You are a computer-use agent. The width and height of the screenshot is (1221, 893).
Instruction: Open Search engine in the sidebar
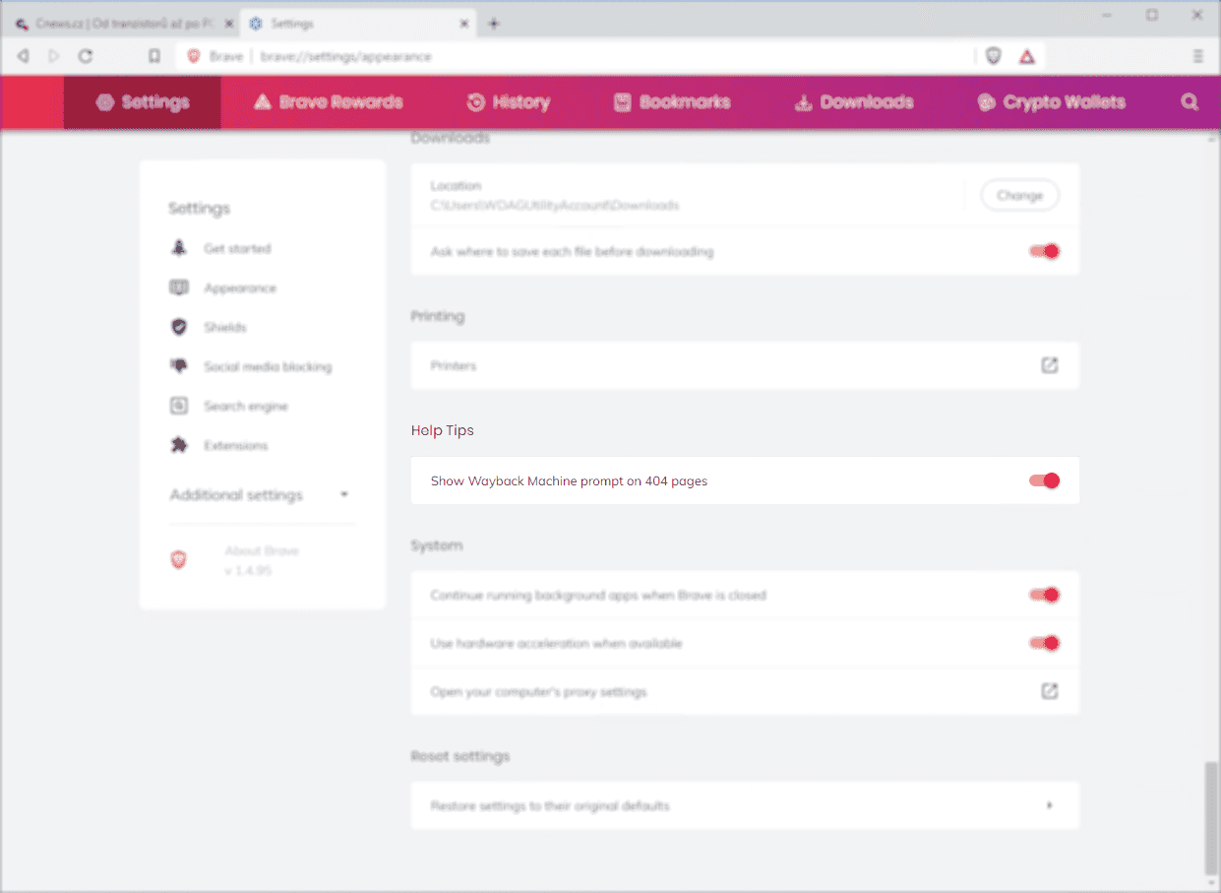pos(246,406)
